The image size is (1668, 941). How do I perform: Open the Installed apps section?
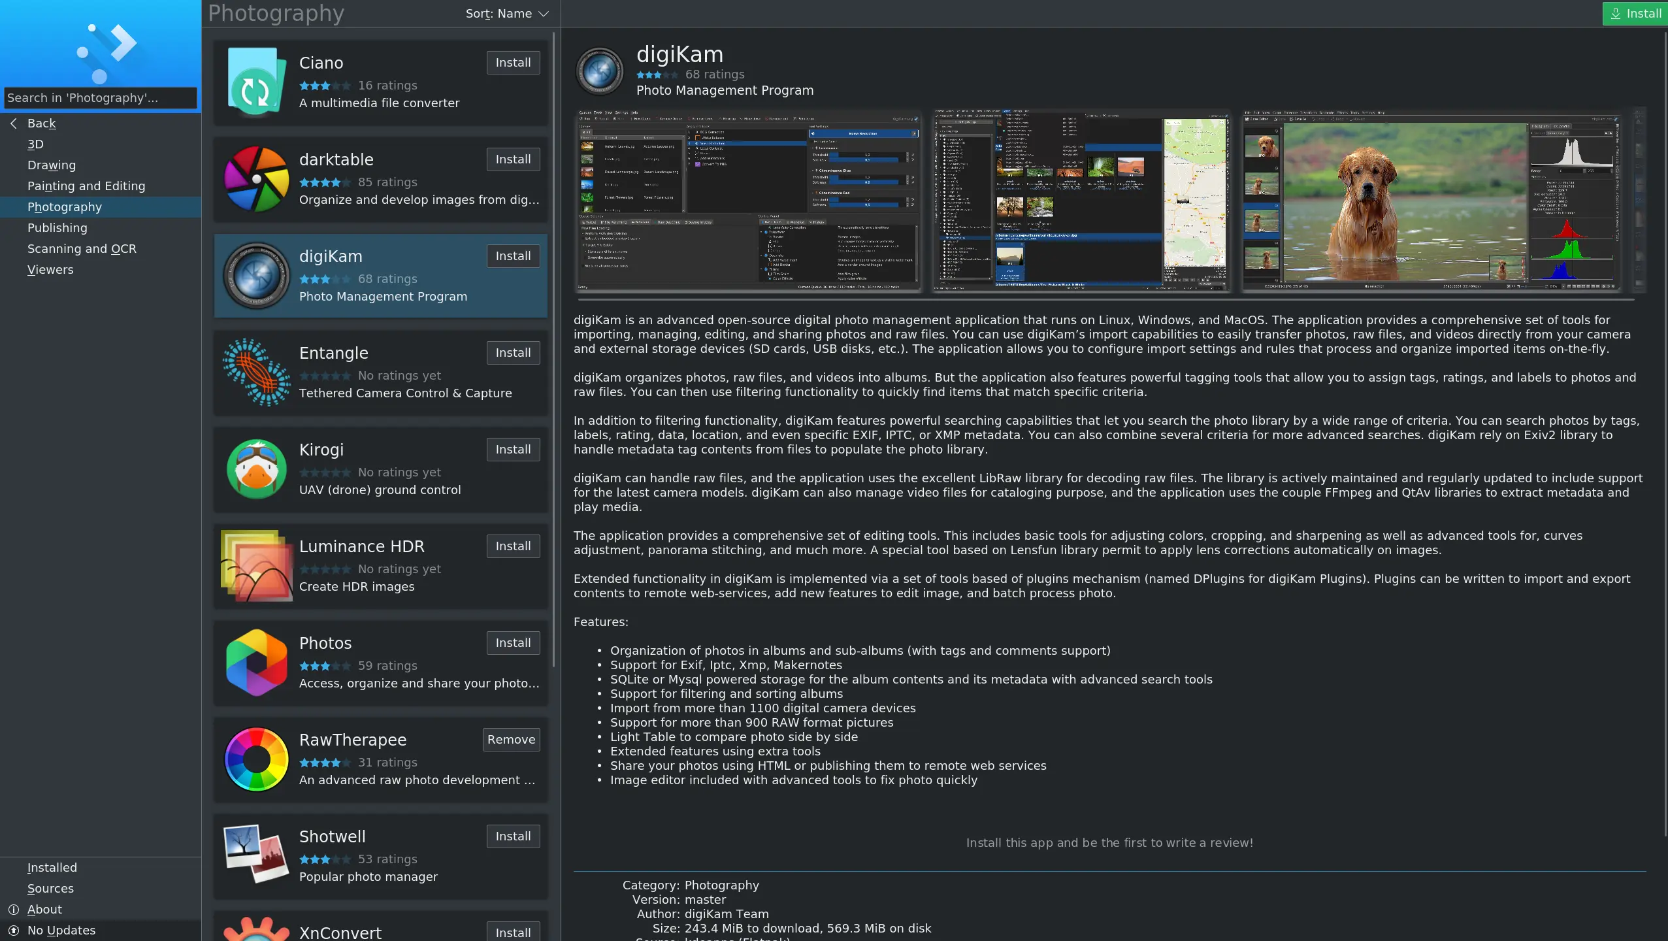point(52,867)
